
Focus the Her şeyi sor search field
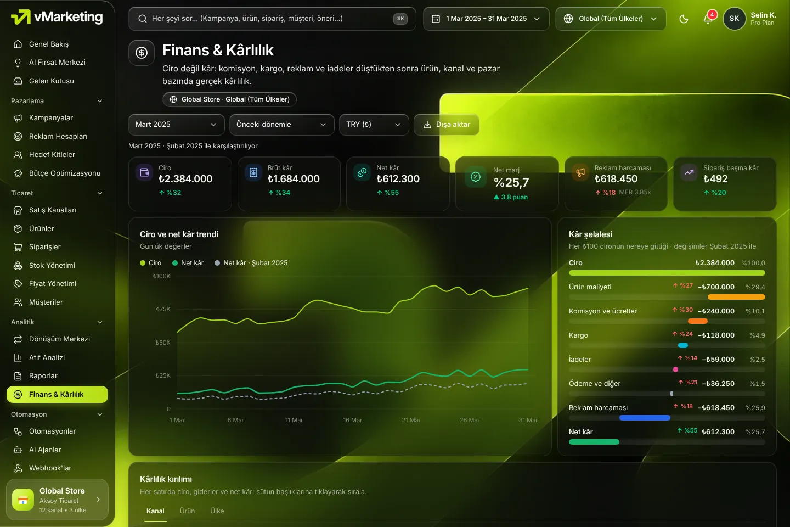(x=272, y=19)
